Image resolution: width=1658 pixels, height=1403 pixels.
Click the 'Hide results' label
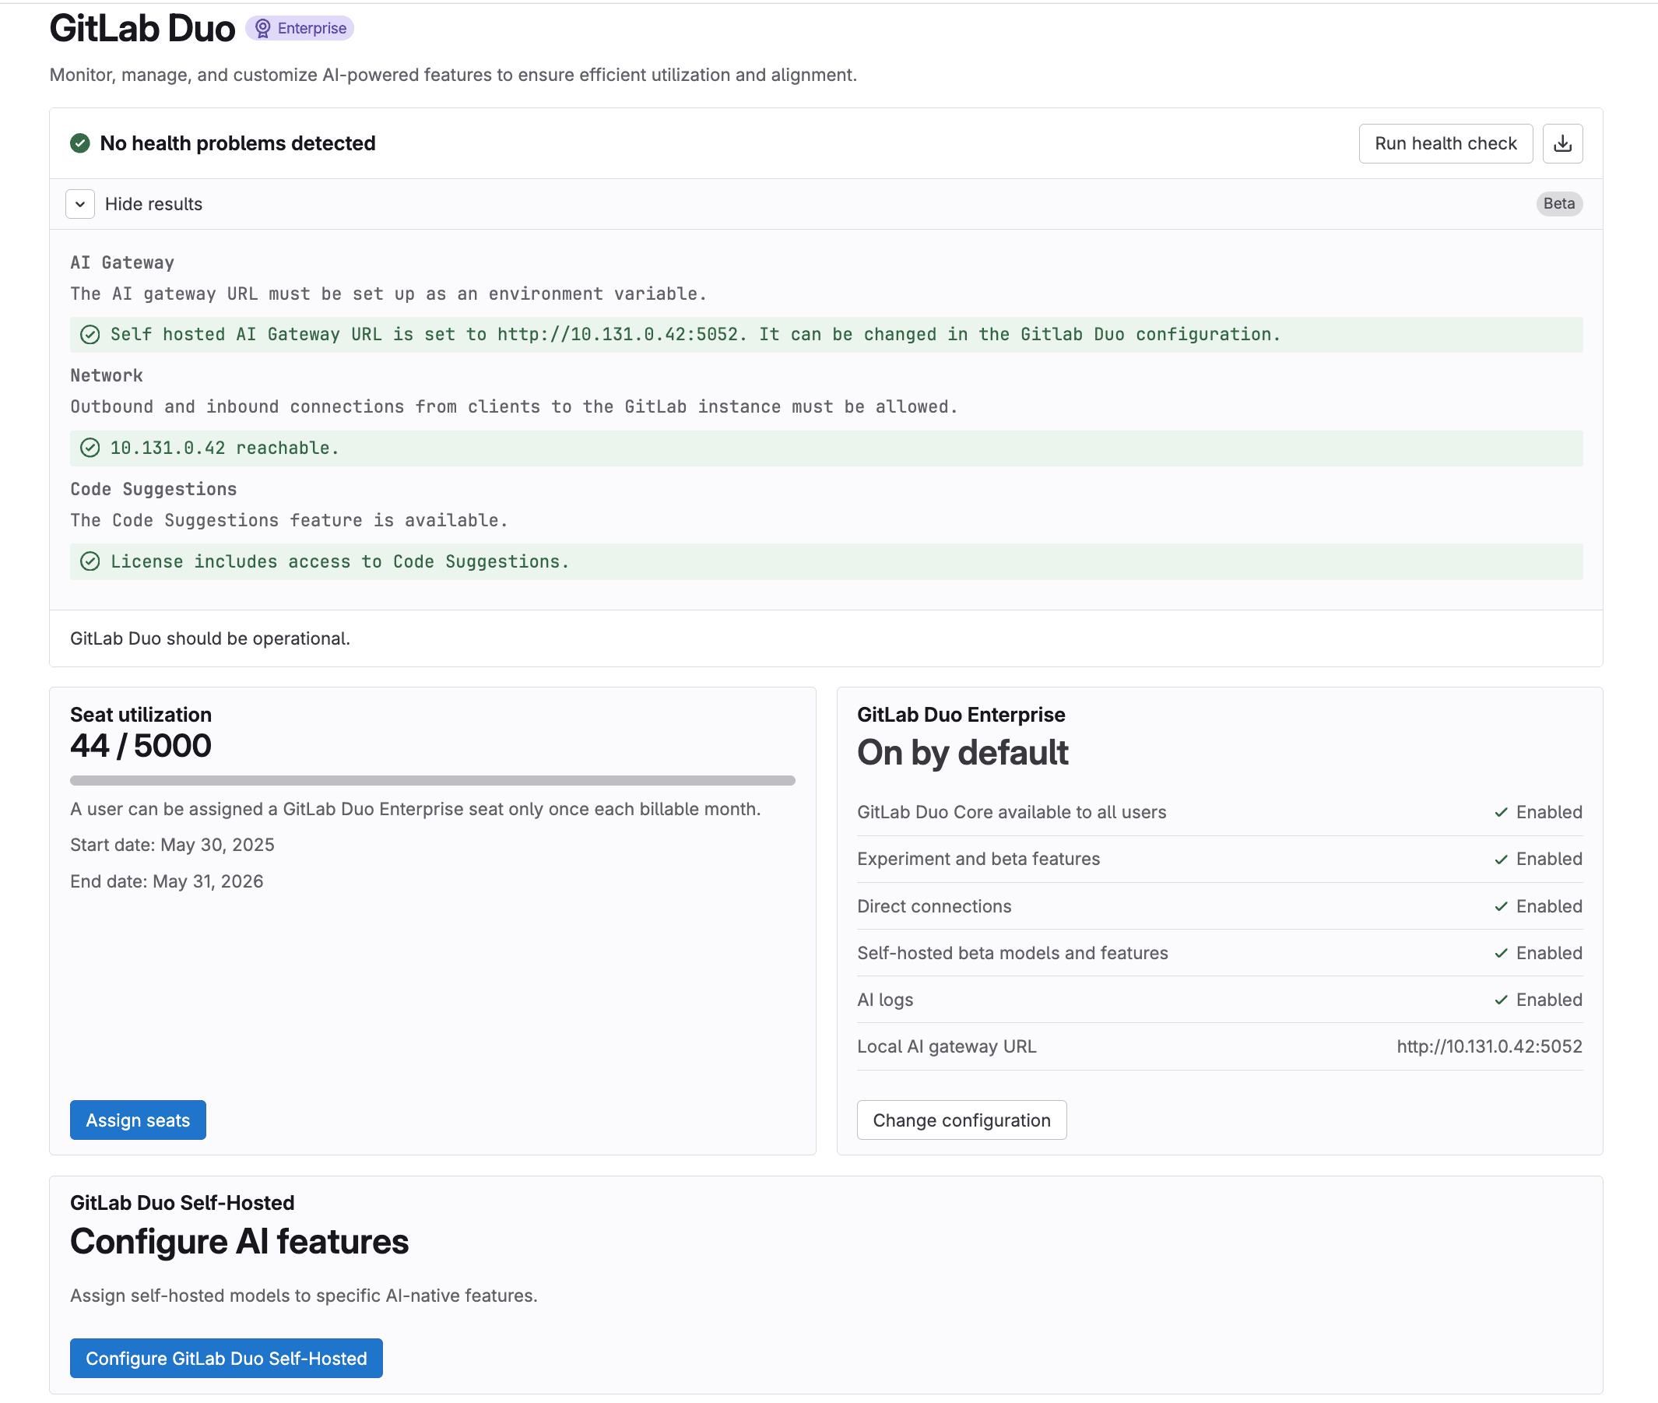[x=153, y=204]
